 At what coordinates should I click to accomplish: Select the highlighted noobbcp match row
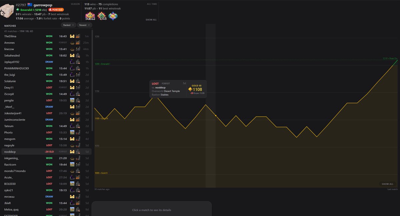tap(46, 152)
